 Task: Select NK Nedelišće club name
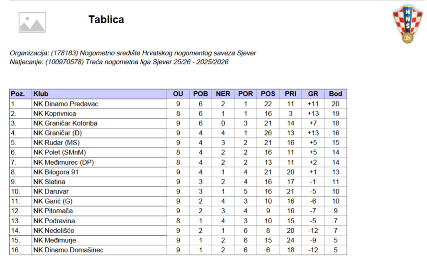point(54,231)
